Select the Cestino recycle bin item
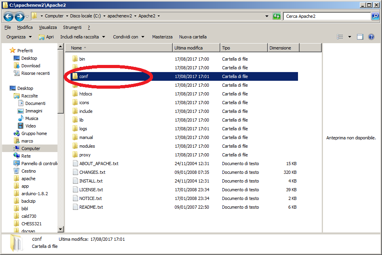 pos(29,171)
